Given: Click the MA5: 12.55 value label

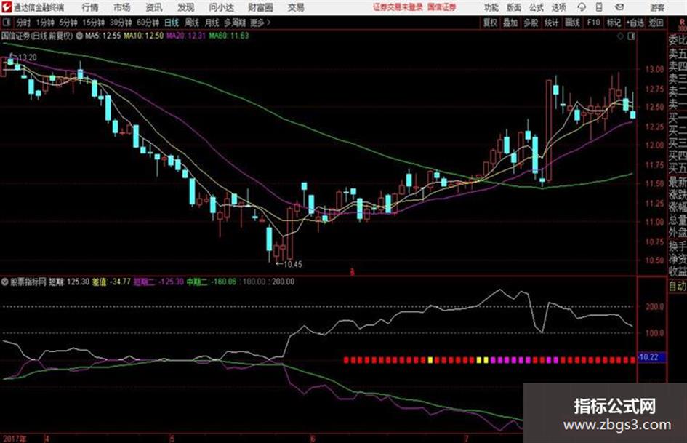Looking at the screenshot, I should (103, 36).
